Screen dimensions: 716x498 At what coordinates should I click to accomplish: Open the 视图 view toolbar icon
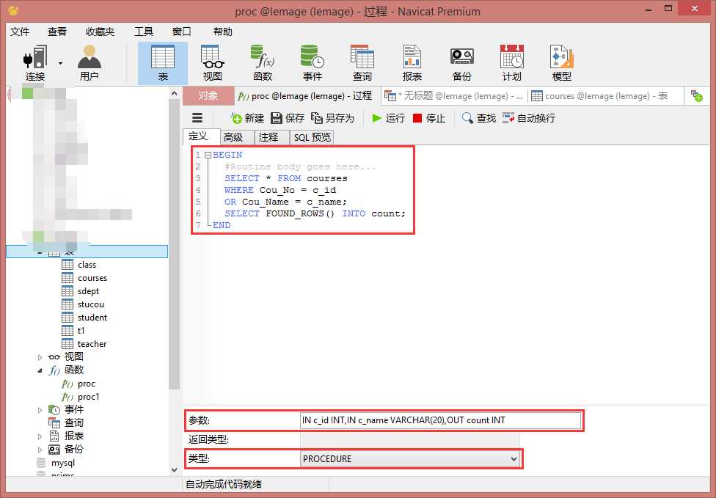[212, 63]
